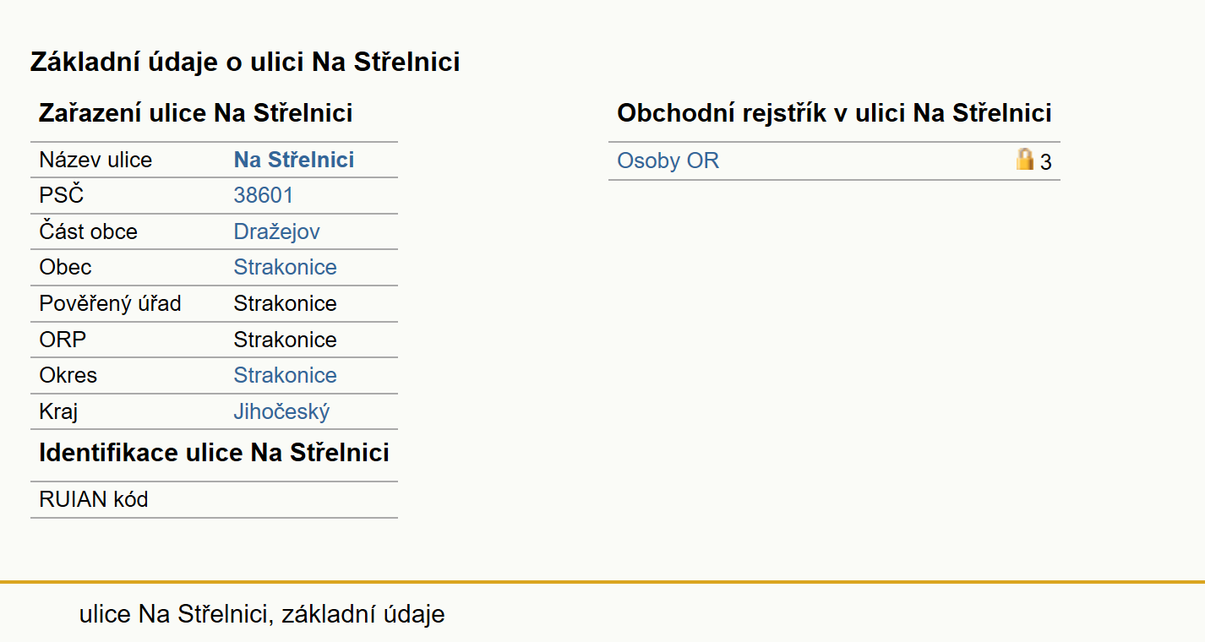Screen dimensions: 1205x642
Task: Click the footer text ulice Na Střelnici
Action: [x=176, y=614]
